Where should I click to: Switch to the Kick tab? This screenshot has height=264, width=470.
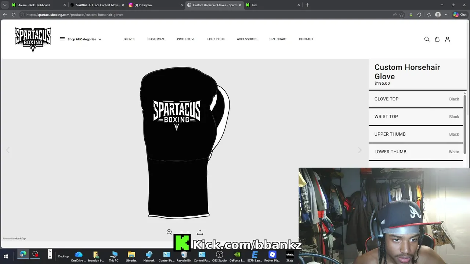tap(273, 5)
